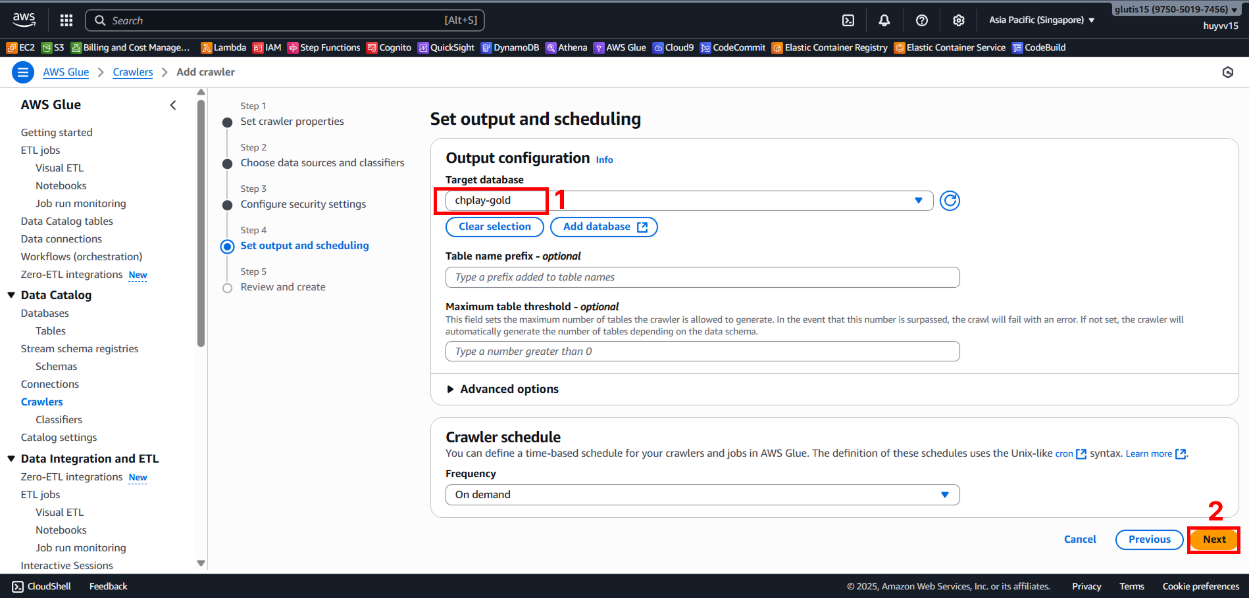Click the Table name prefix field
Viewport: 1249px width, 598px height.
[701, 277]
